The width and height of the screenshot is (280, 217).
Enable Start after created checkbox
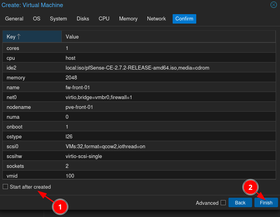pos(6,187)
